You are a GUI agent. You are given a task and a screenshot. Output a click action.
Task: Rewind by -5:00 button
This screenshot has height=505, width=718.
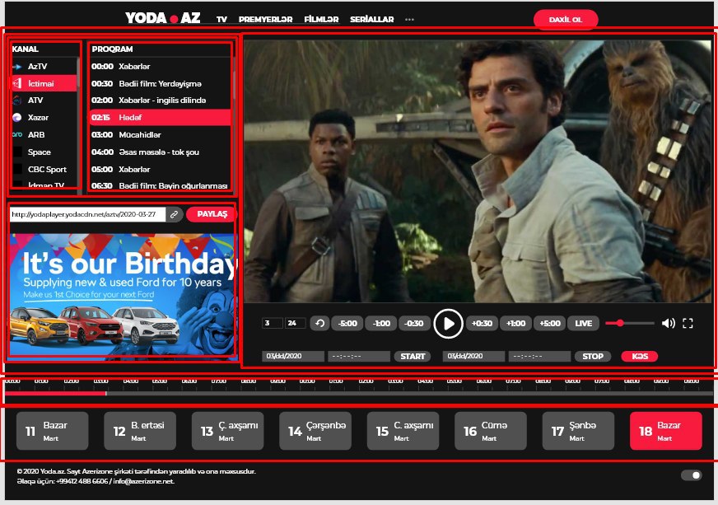(x=347, y=324)
